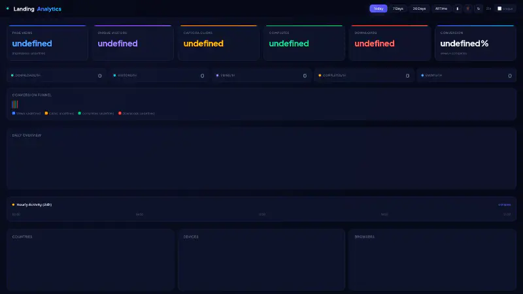Select the Today time range
523x294 pixels.
click(379, 8)
